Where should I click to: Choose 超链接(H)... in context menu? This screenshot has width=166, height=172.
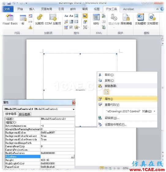tap(127, 118)
